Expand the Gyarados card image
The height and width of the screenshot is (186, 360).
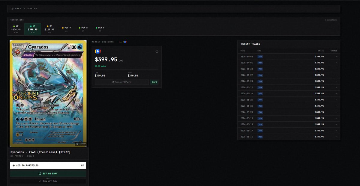click(81, 144)
